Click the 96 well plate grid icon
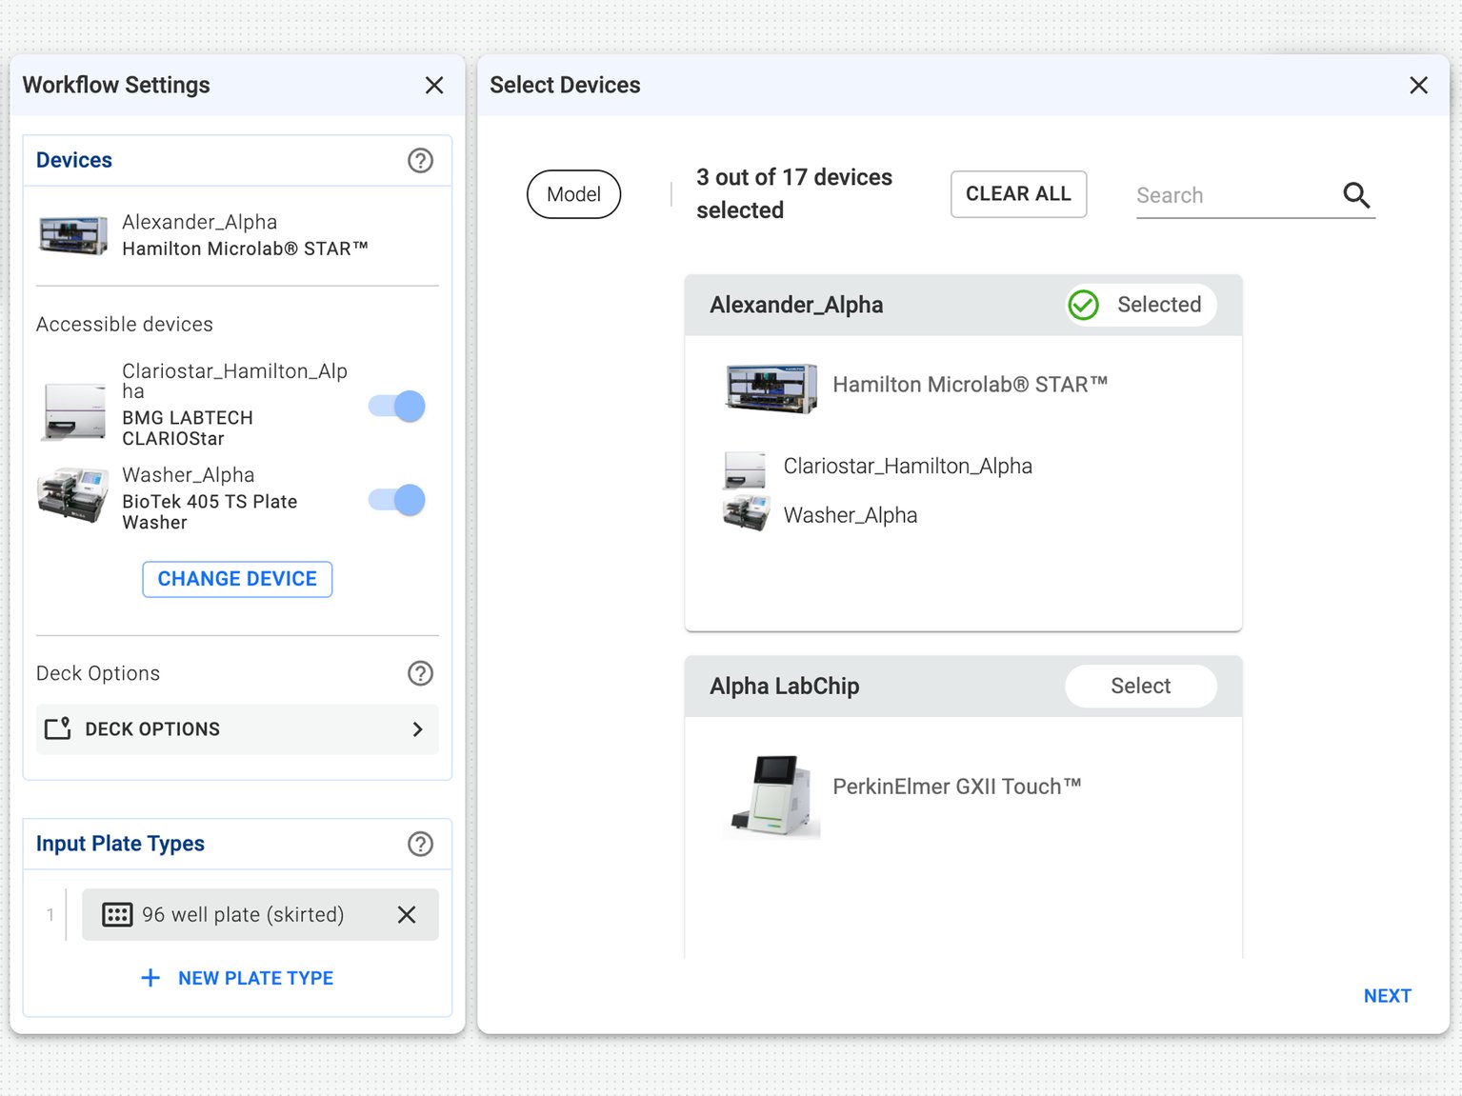The height and width of the screenshot is (1096, 1462). (117, 915)
